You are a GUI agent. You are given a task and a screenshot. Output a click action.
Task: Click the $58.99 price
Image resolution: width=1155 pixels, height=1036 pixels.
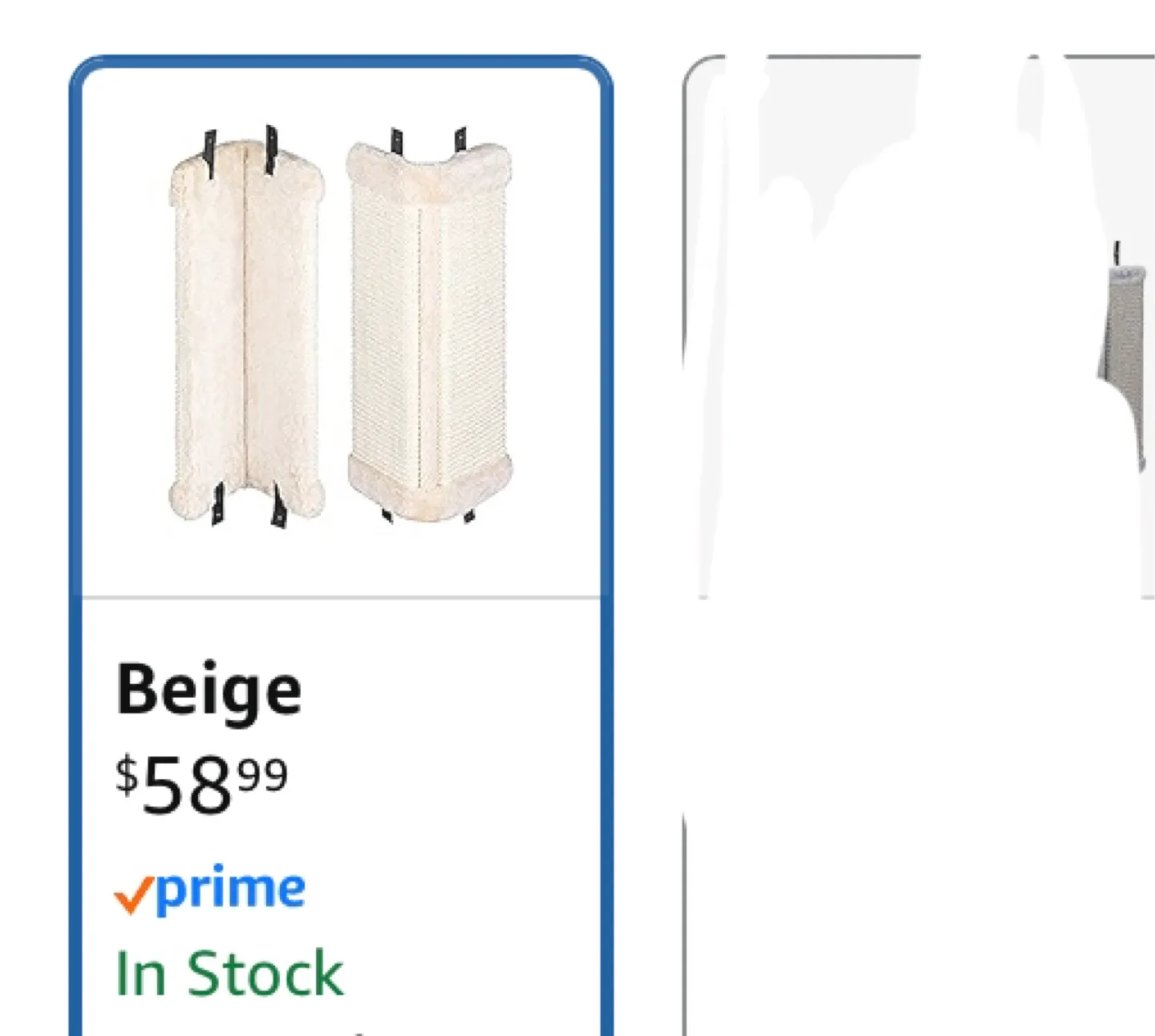point(201,786)
